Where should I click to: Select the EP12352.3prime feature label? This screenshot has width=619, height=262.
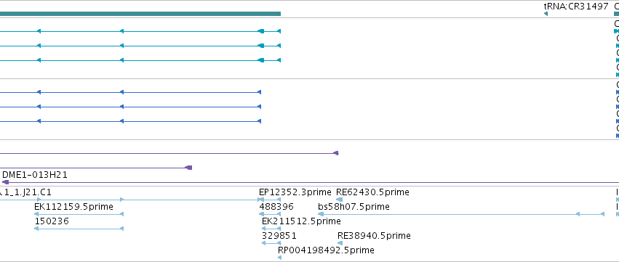pos(295,192)
